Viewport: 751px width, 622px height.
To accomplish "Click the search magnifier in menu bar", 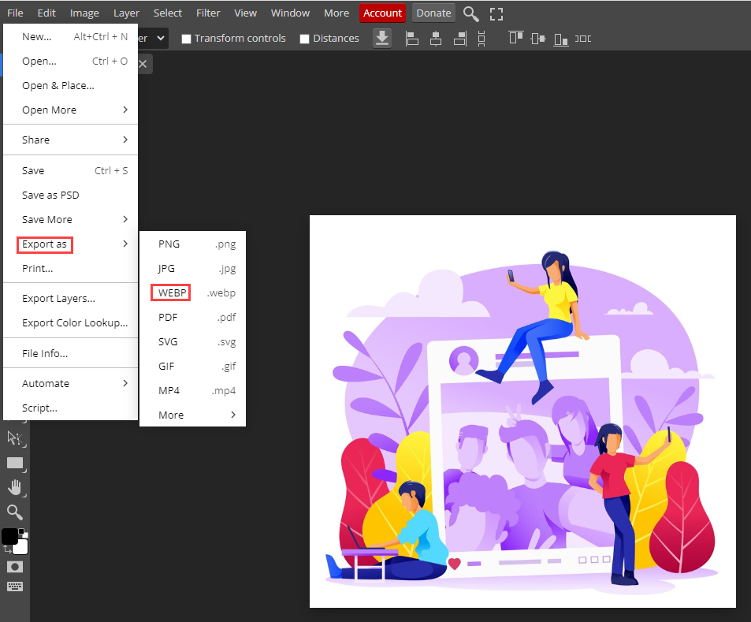I will pyautogui.click(x=470, y=13).
